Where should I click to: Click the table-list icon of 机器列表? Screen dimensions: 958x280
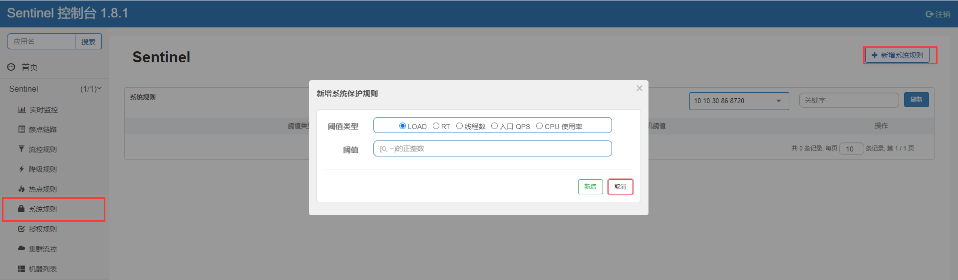[x=21, y=269]
